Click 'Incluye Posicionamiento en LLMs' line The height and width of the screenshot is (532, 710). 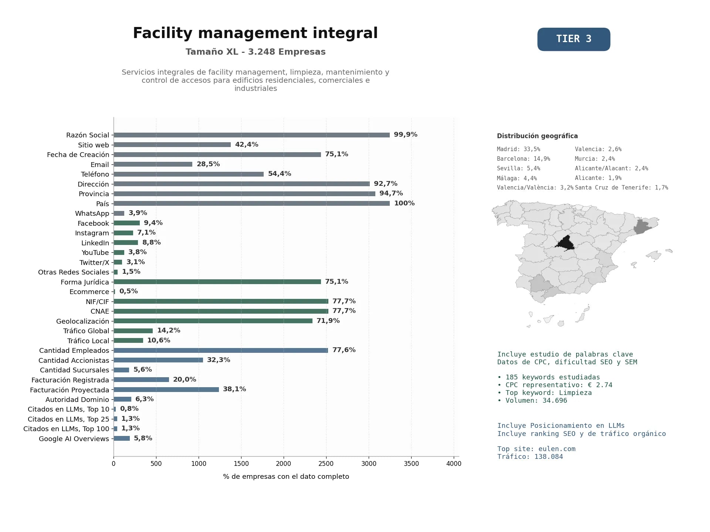[561, 426]
